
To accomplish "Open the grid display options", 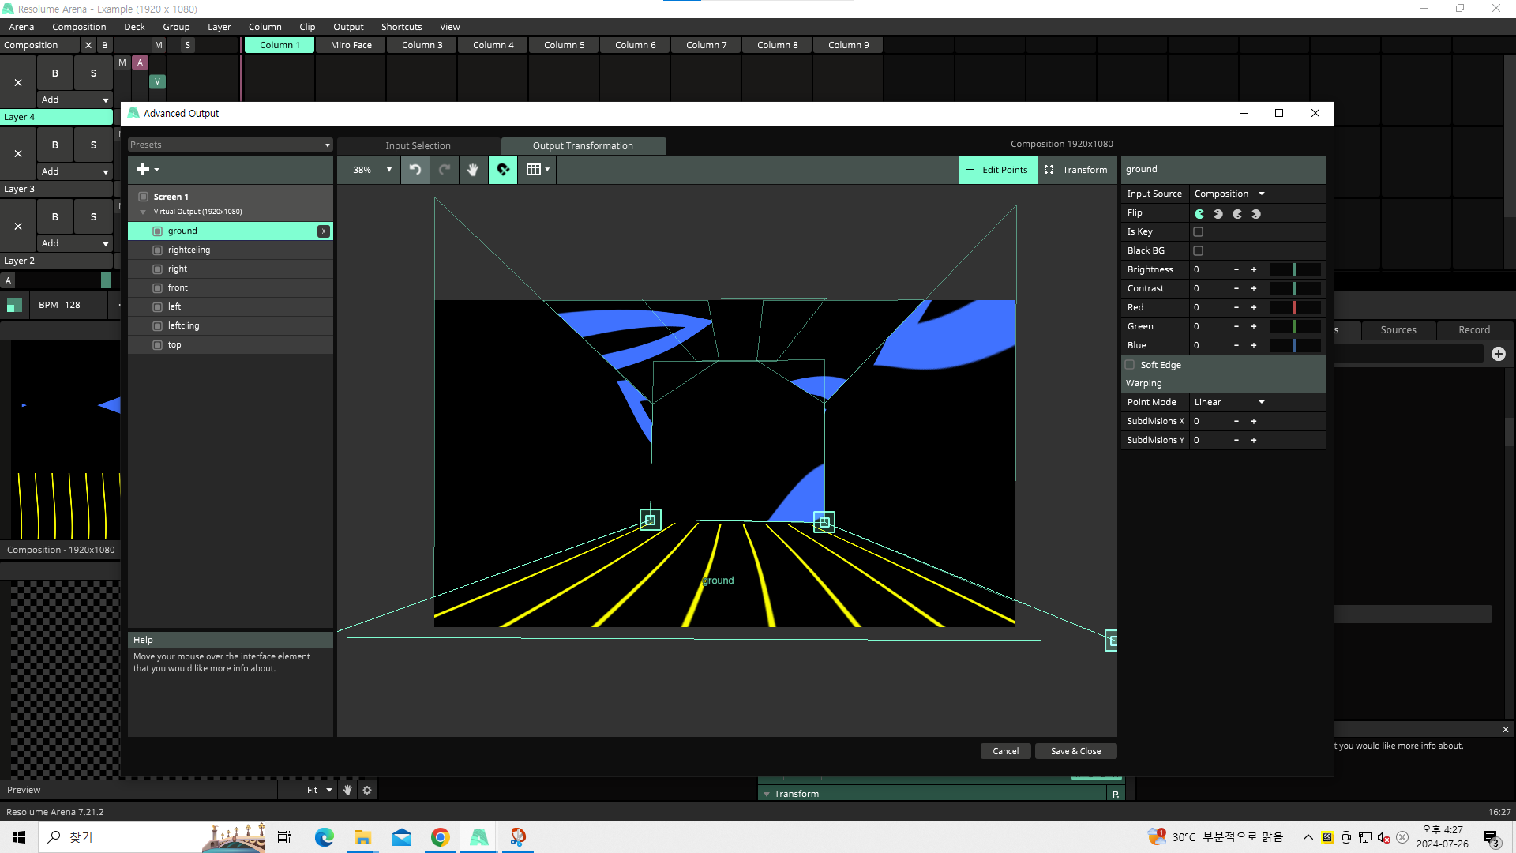I will 538,170.
